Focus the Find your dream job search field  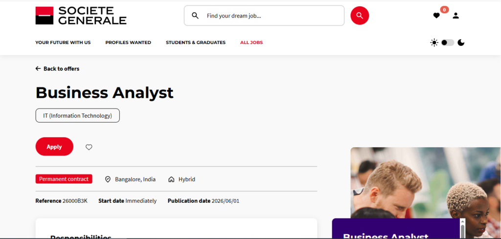click(264, 16)
